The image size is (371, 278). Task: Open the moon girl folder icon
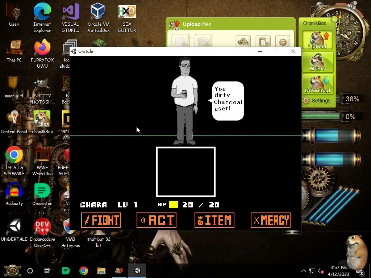coord(14,87)
